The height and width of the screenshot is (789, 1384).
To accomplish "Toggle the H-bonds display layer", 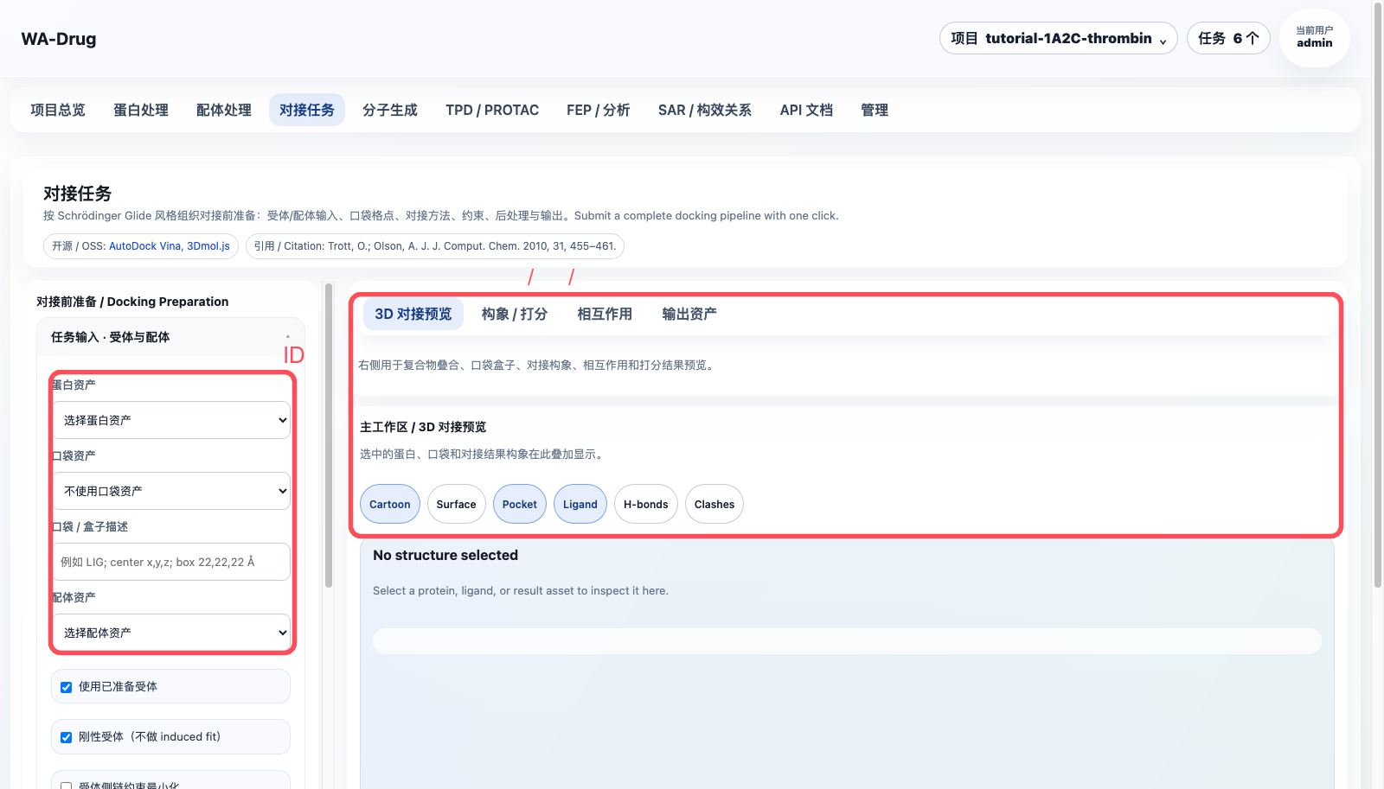I will coord(645,504).
